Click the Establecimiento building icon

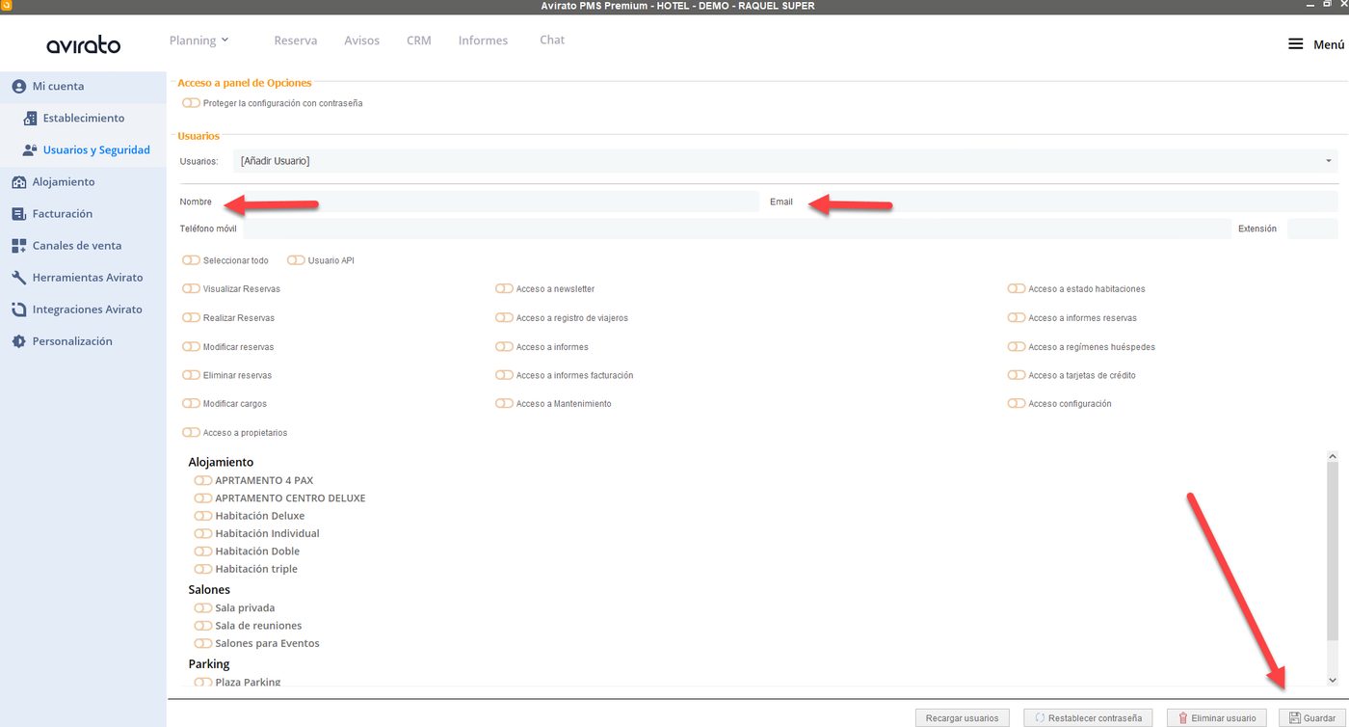[30, 118]
